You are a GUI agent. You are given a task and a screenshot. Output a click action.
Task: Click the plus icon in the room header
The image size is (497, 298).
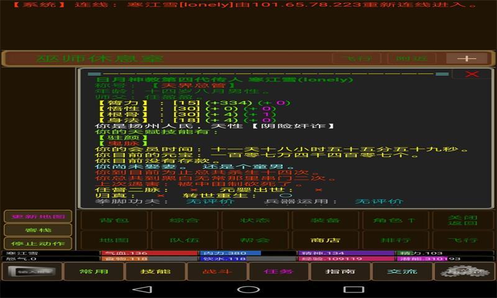pyautogui.click(x=467, y=58)
